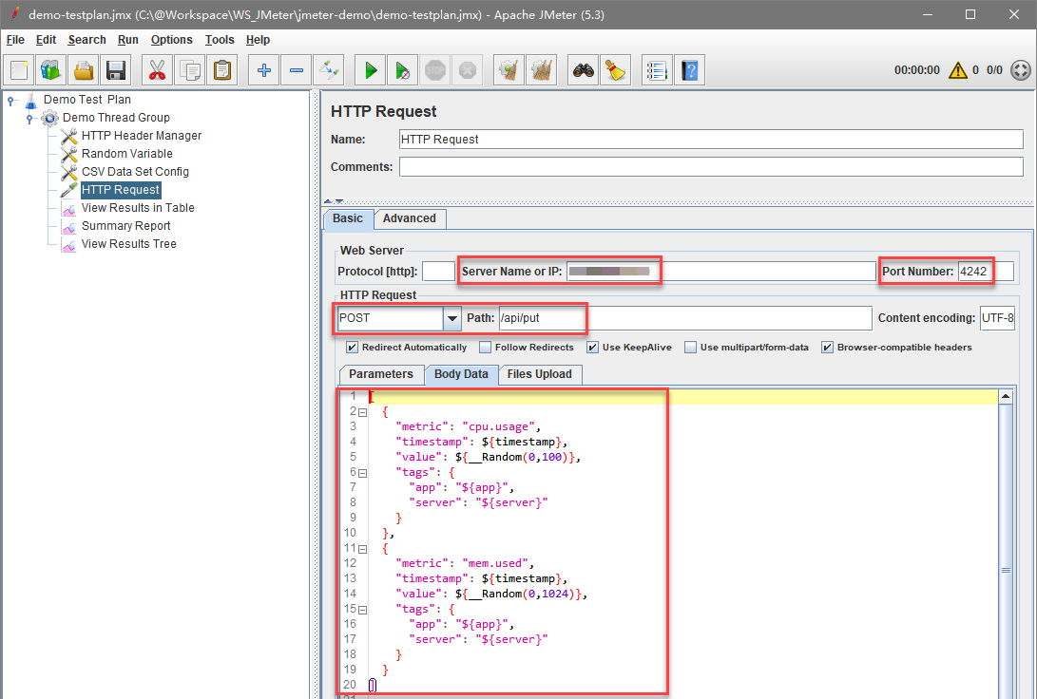The image size is (1037, 699).
Task: Open the Templates icon in toolbar
Action: tap(51, 70)
